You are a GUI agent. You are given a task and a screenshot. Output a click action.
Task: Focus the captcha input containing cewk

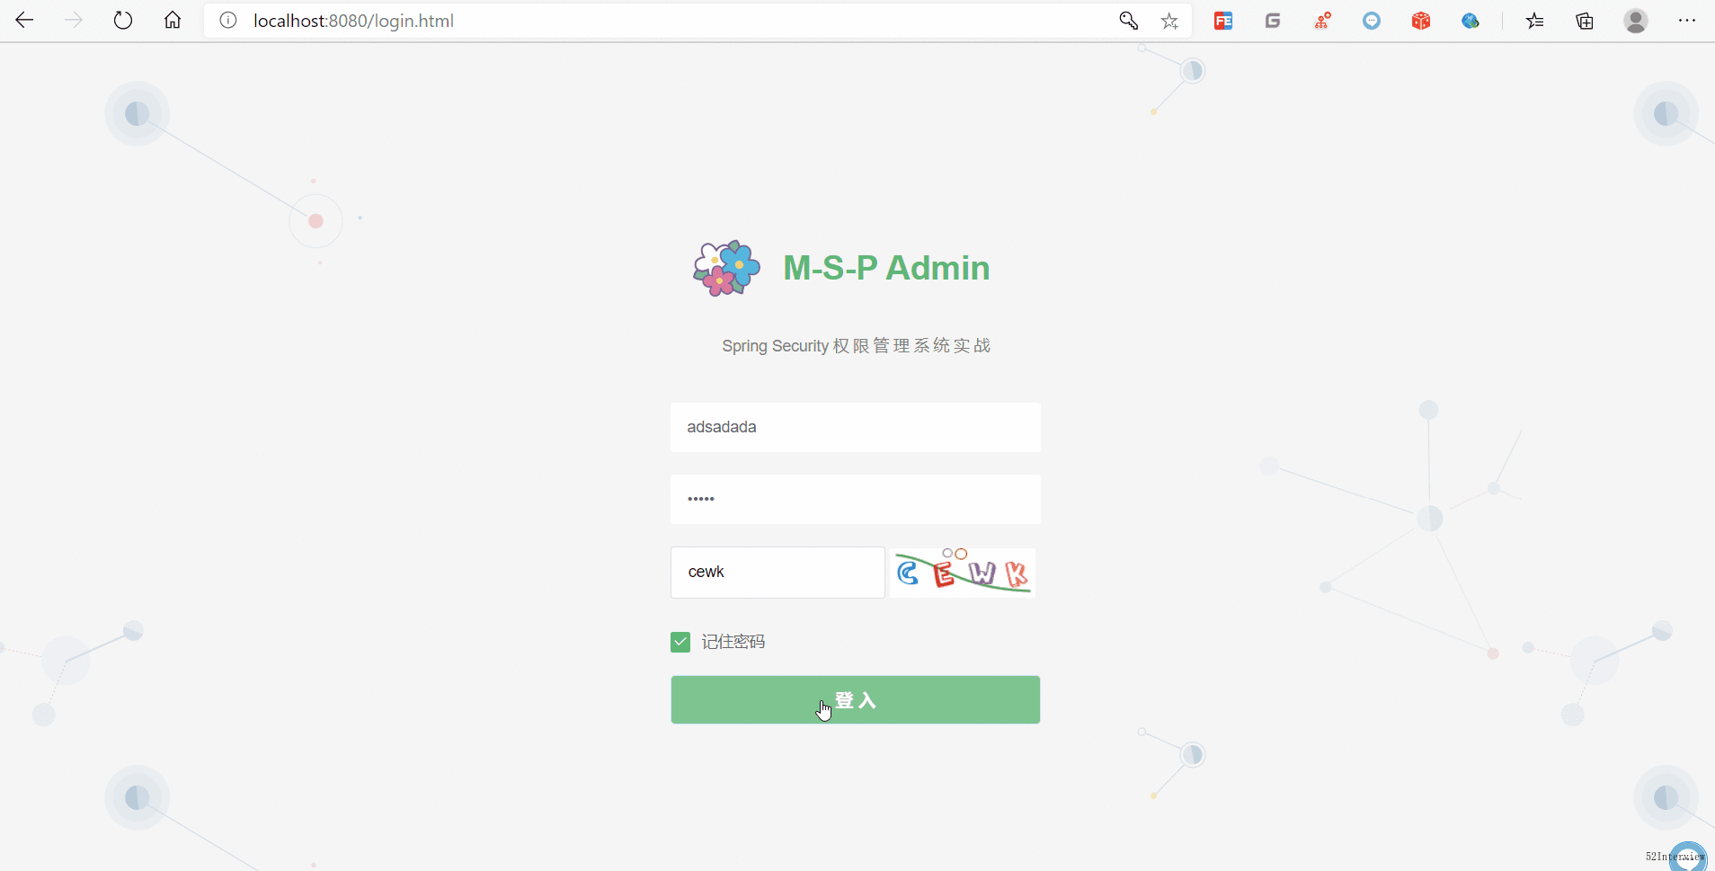point(778,573)
